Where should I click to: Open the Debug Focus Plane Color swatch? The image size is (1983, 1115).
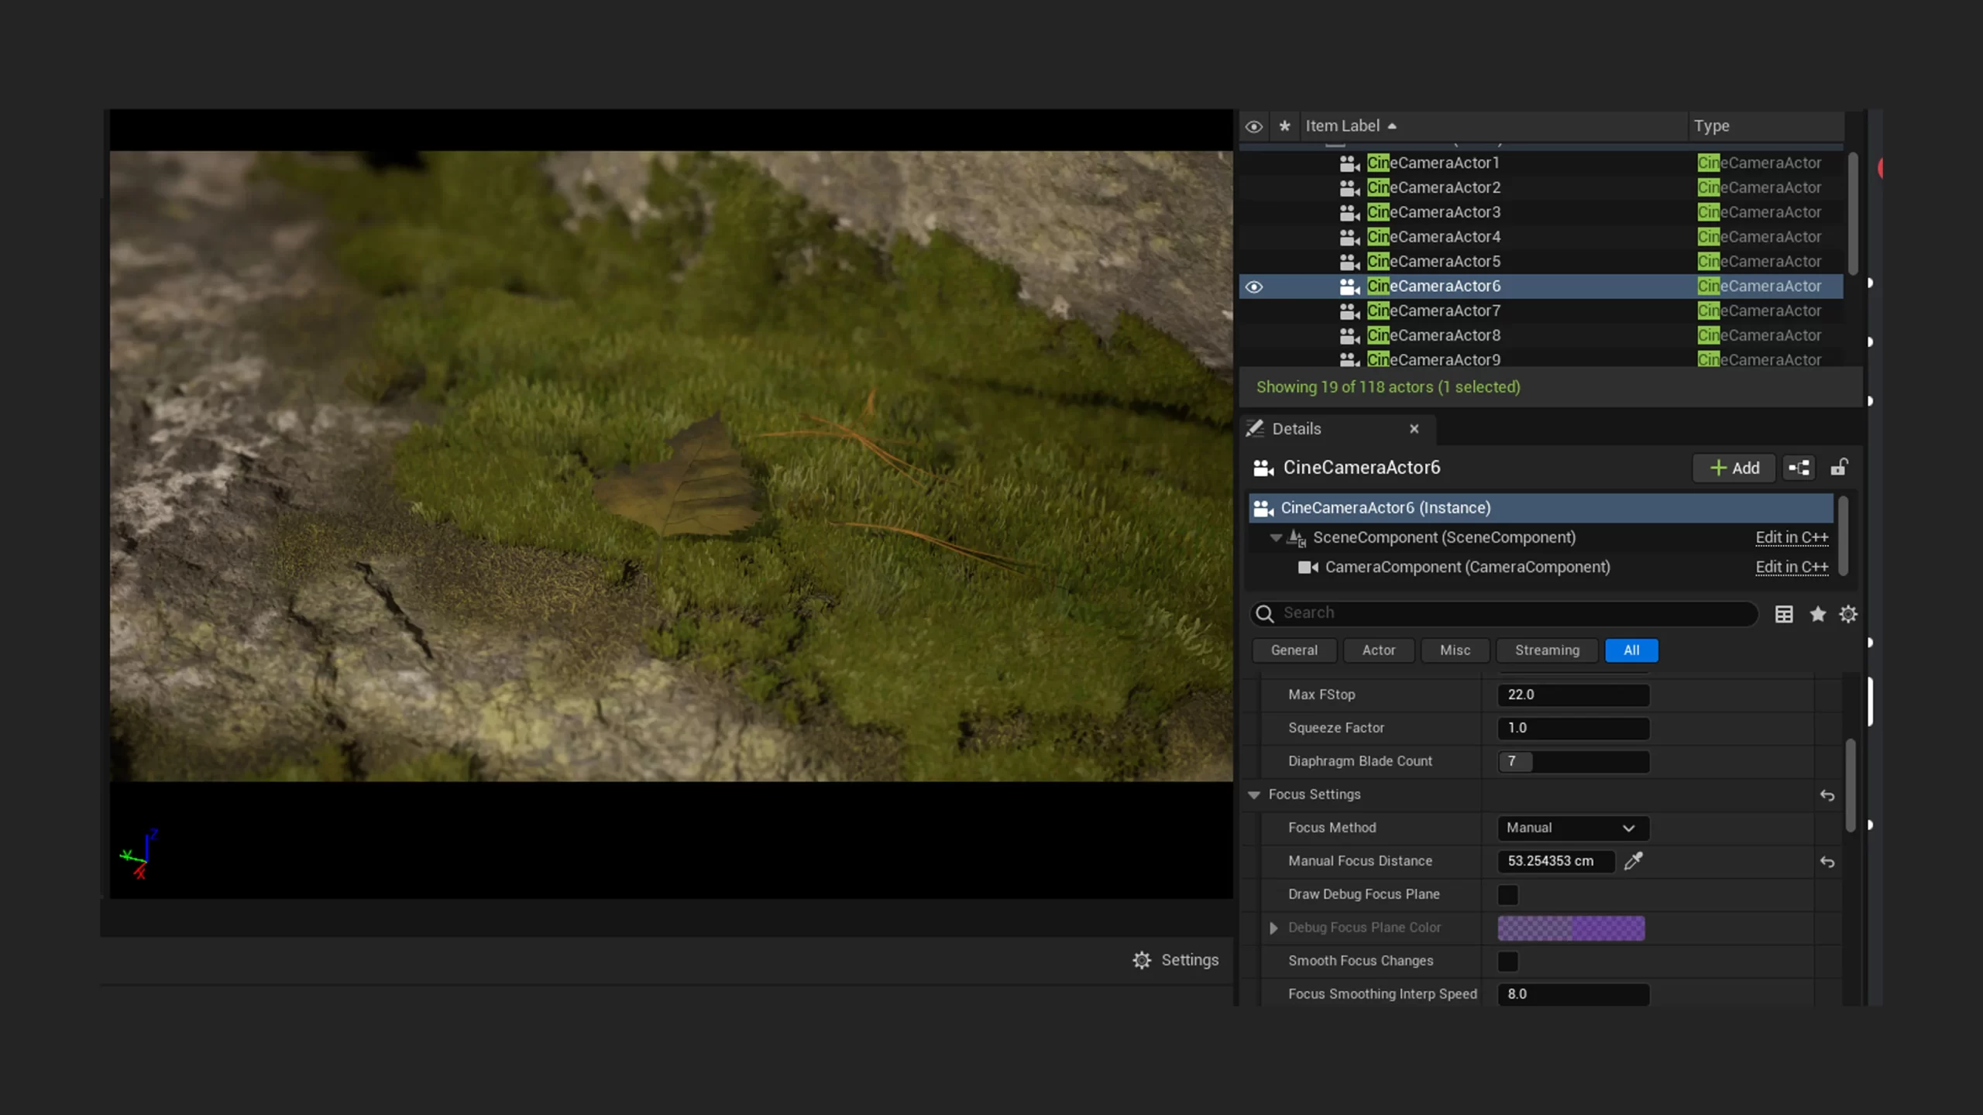pos(1571,928)
